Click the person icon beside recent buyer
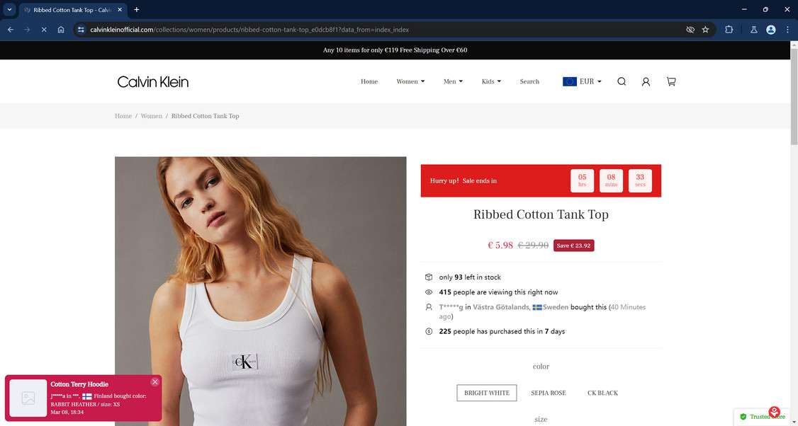Screen dimensions: 798x426 coord(429,307)
